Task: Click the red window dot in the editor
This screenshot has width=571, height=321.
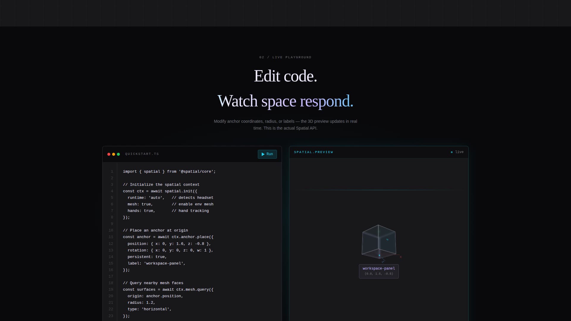Action: (x=109, y=154)
